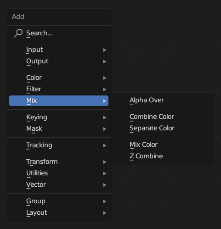Viewport: 221px width, 229px height.
Task: Click the Add menu title
Action: pos(18,17)
